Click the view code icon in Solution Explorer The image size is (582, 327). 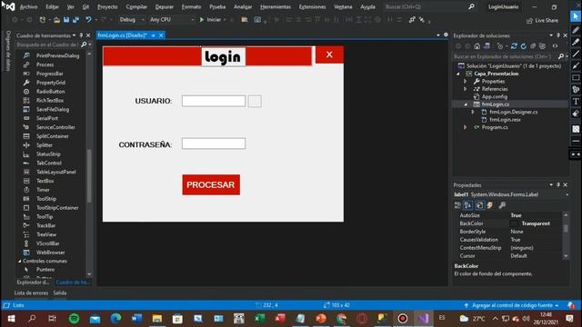(x=555, y=46)
